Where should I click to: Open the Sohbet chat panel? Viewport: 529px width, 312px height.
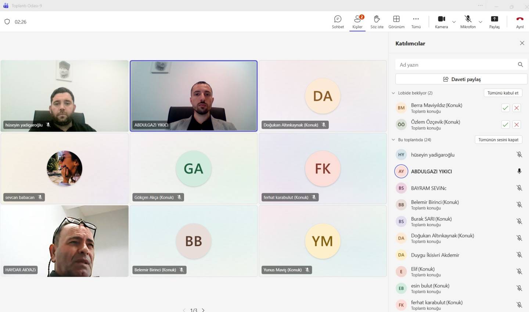pyautogui.click(x=338, y=22)
